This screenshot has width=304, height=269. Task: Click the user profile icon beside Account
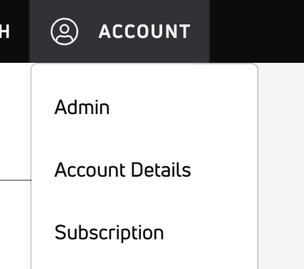(65, 31)
